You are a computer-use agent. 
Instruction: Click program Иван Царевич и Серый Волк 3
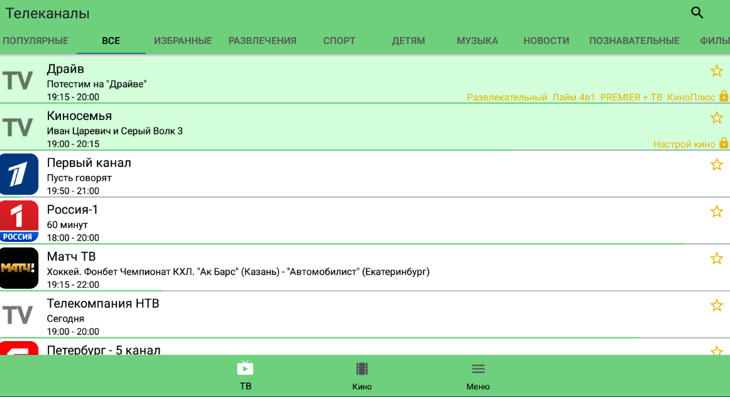coord(114,131)
